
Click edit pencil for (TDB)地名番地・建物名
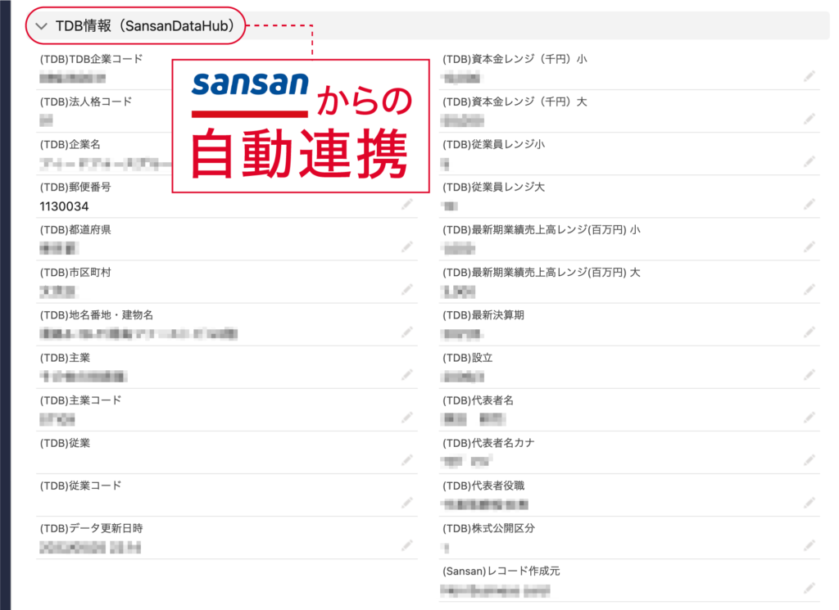click(407, 332)
